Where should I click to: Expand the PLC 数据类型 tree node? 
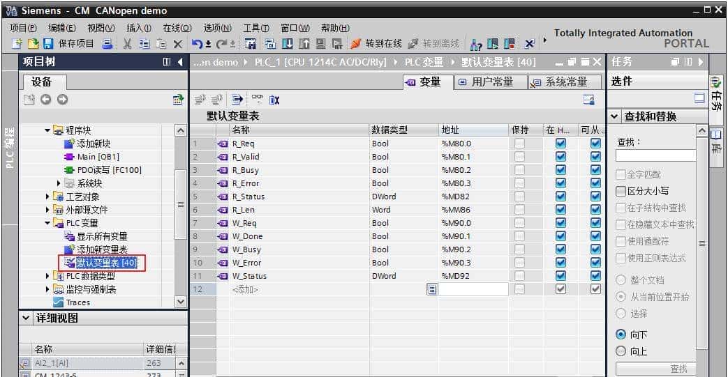[47, 276]
